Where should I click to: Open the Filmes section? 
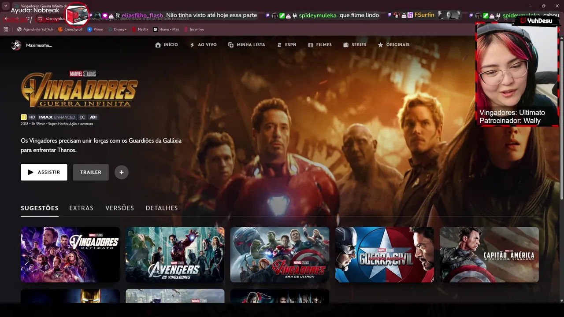point(320,45)
